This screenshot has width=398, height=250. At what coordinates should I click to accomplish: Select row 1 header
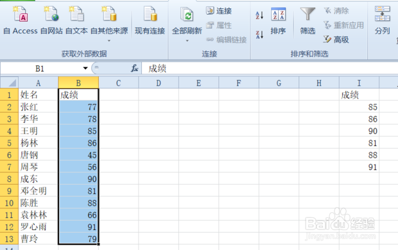9,95
